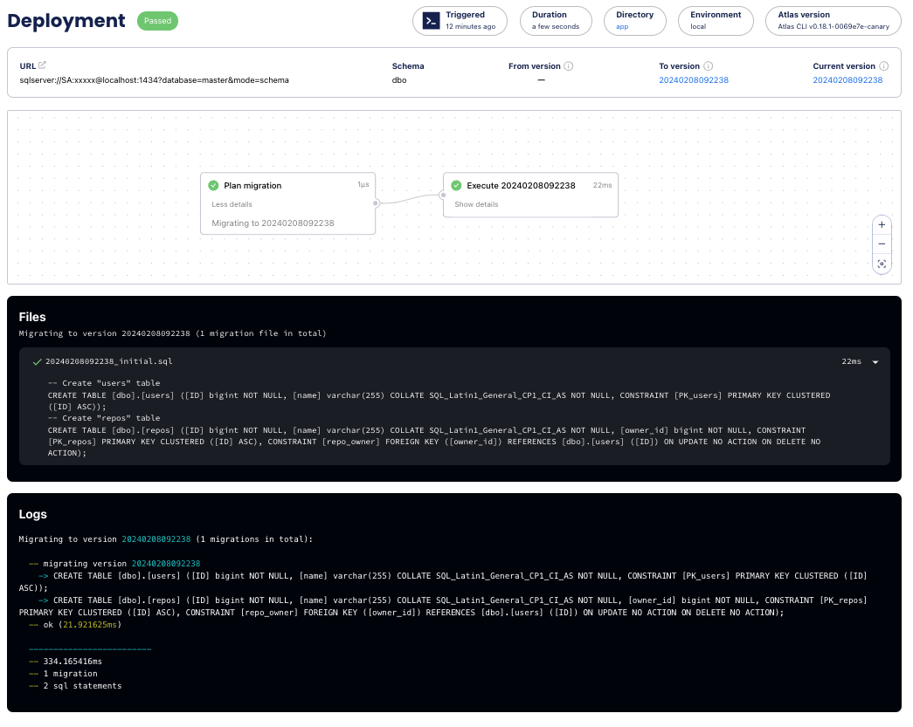
Task: Fit the migration graph to view
Action: [x=882, y=264]
